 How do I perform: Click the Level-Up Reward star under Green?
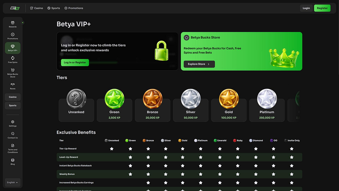[x=130, y=157]
